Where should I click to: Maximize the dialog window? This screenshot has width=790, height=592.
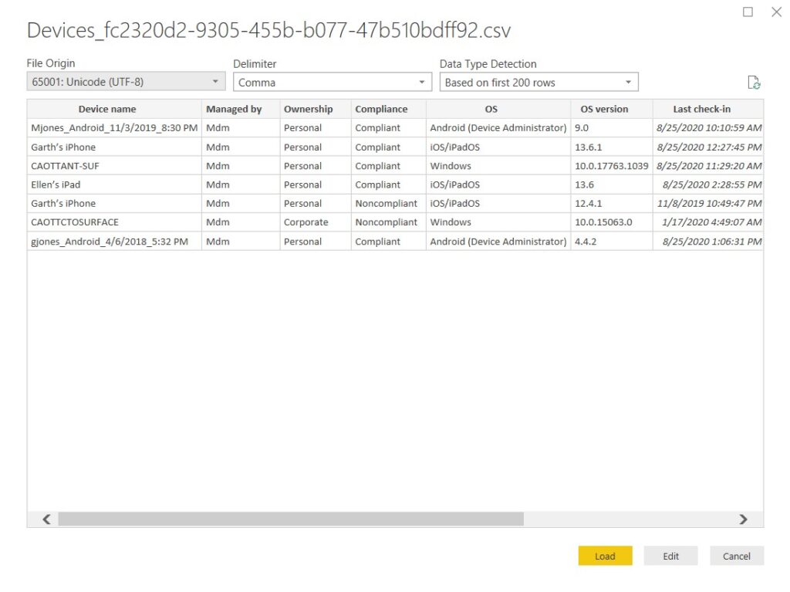click(748, 12)
